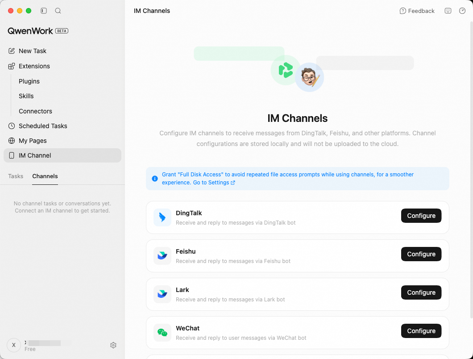Open settings gear icon in sidebar
The height and width of the screenshot is (359, 473).
(113, 345)
